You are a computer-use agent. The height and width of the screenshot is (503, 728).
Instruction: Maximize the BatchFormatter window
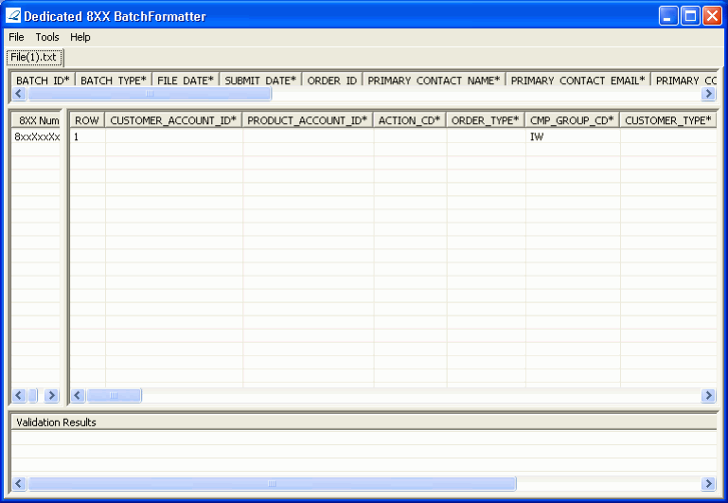(x=690, y=16)
